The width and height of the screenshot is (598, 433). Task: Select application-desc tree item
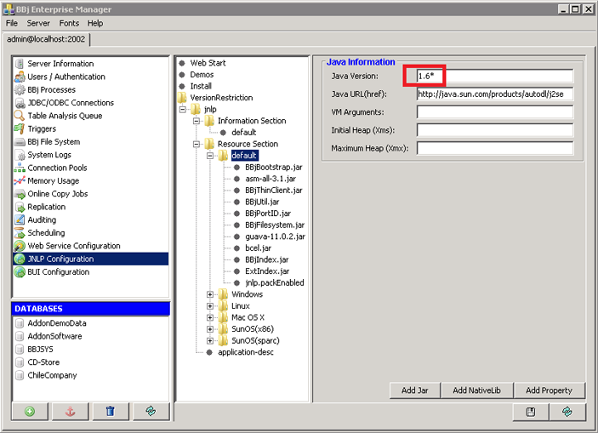click(246, 352)
